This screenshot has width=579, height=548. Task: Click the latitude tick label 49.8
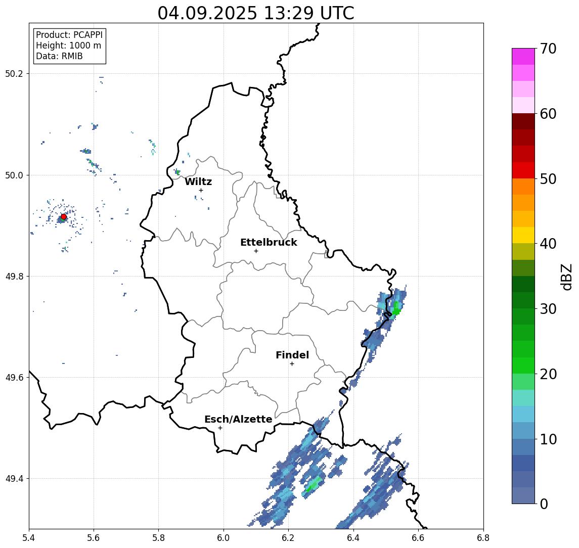pyautogui.click(x=14, y=276)
